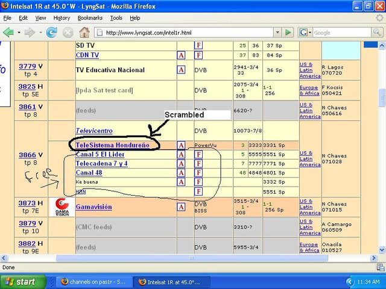Open US & Latin America link beside 3779
This screenshot has height=289, width=386.
pyautogui.click(x=310, y=70)
